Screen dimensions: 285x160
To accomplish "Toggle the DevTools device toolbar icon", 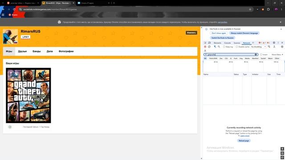I will pyautogui.click(x=209, y=43).
